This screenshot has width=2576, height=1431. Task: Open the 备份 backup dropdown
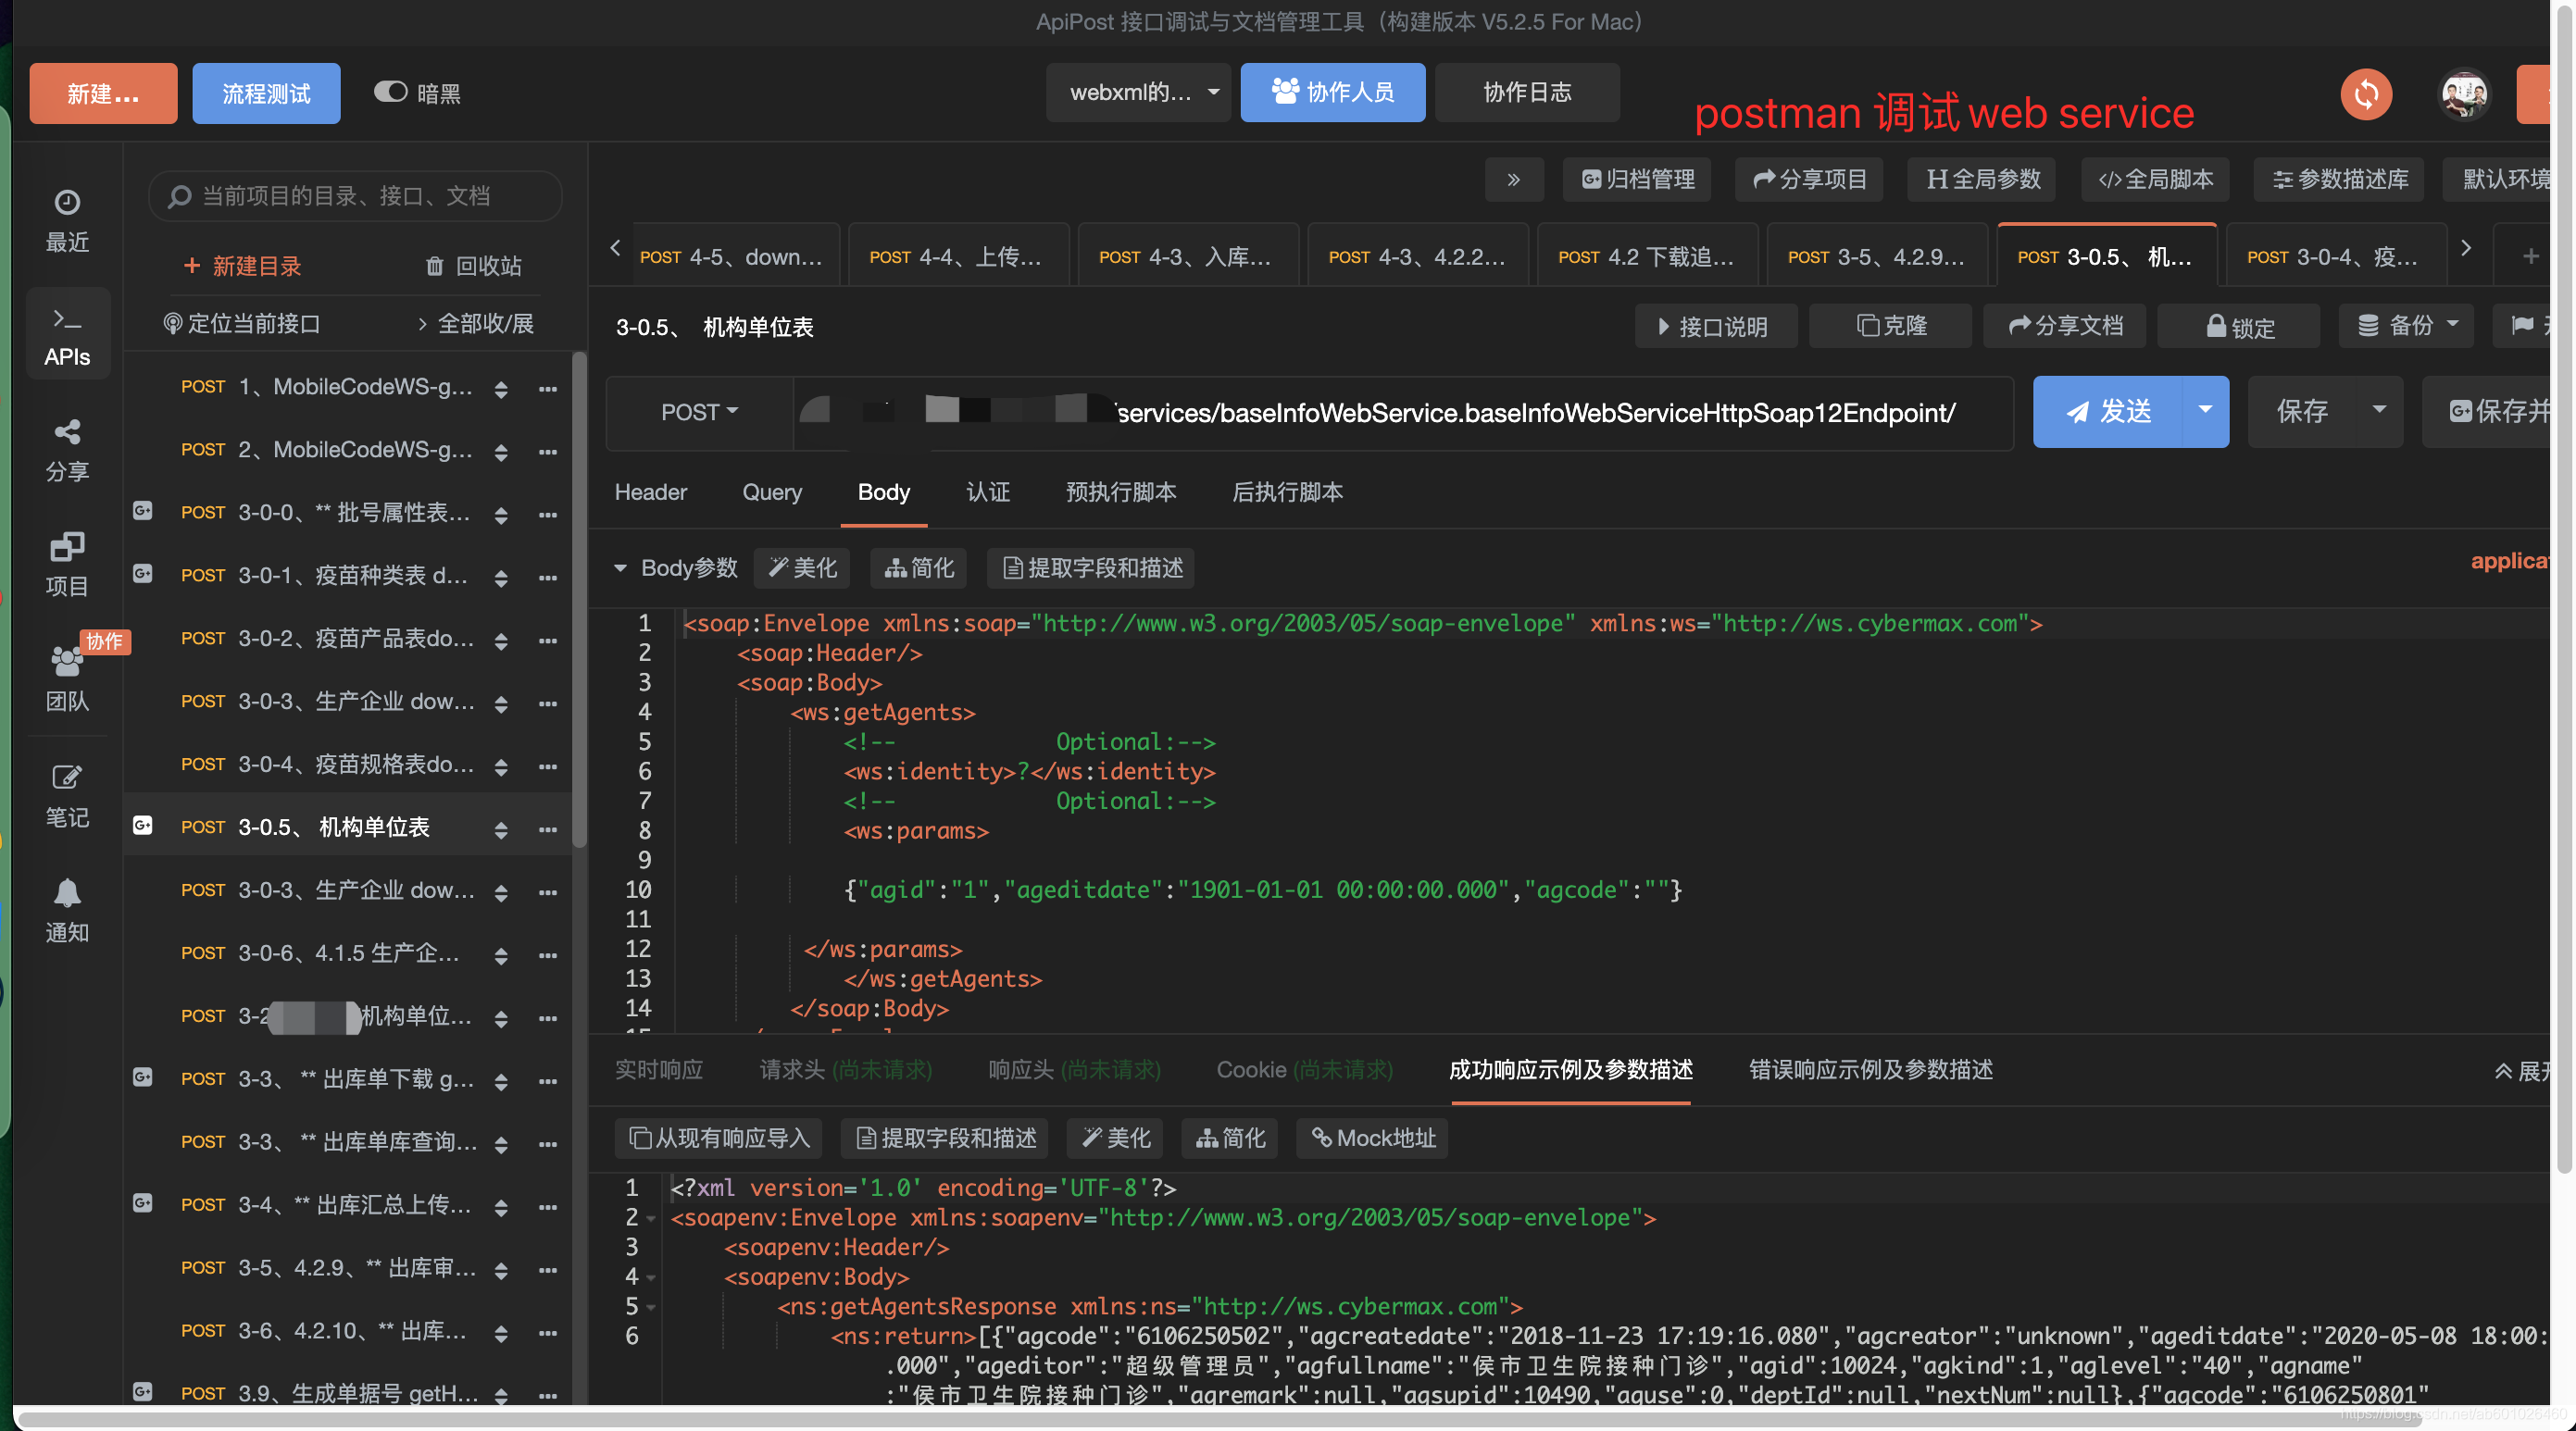[x=2407, y=326]
